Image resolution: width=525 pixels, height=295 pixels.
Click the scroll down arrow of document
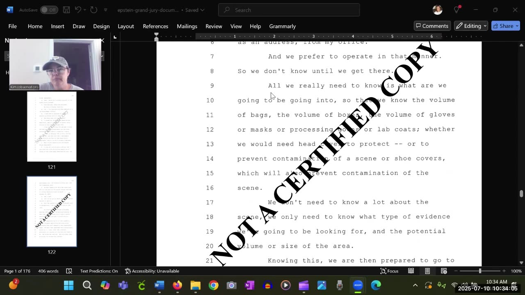pyautogui.click(x=521, y=263)
